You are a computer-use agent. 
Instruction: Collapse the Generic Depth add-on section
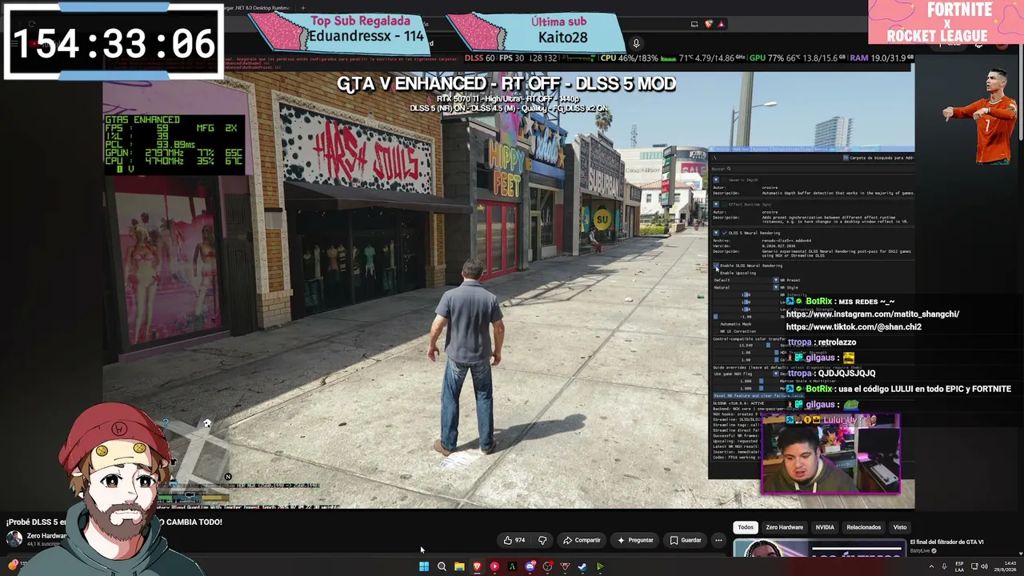[716, 180]
